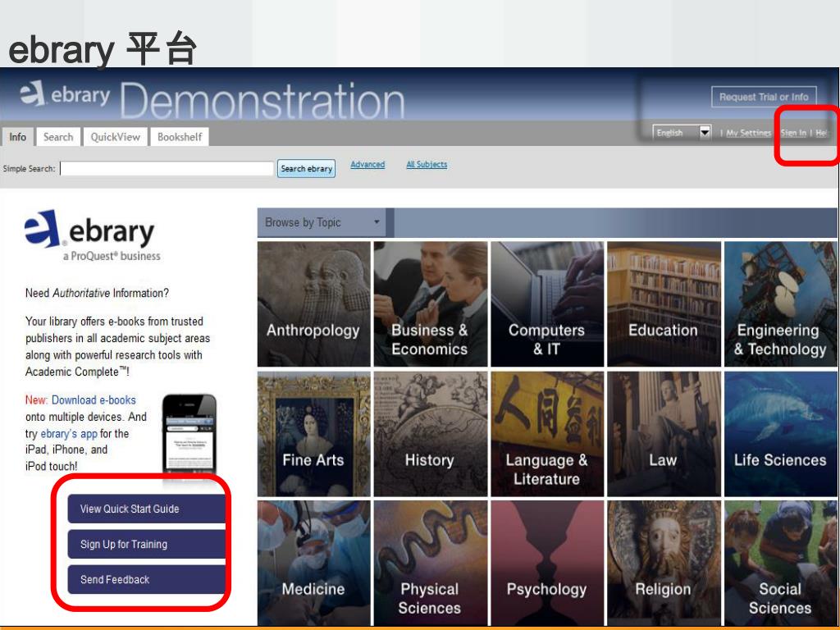
Task: Click the ebrary logo in the header banner
Action: (x=64, y=94)
